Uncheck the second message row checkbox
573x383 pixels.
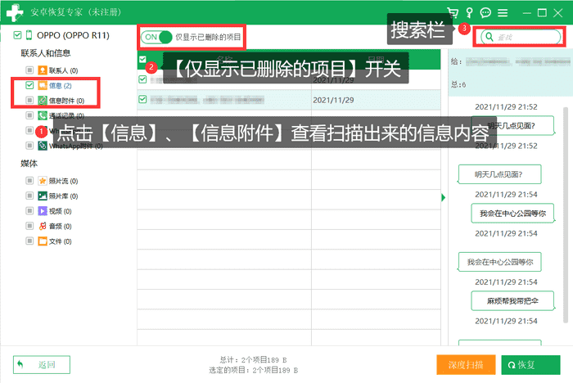[x=142, y=99]
